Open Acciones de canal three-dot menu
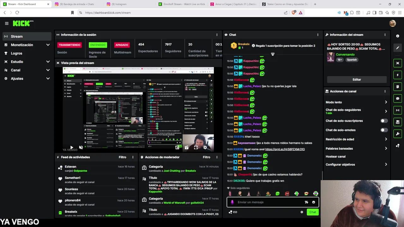Screen dimensions: 404x227 385,91
